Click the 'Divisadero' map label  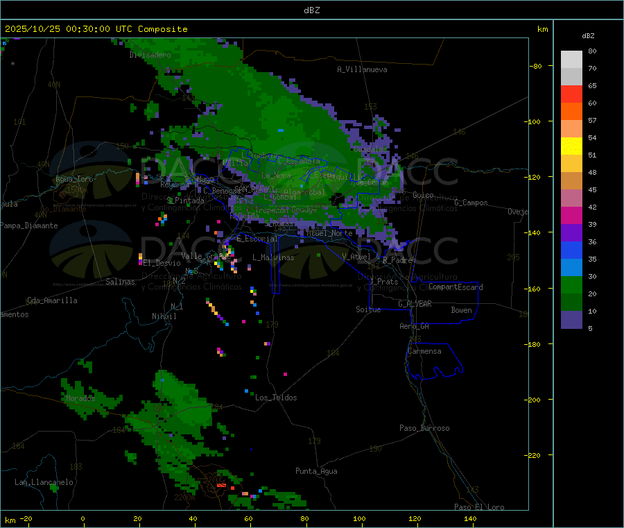pyautogui.click(x=150, y=55)
